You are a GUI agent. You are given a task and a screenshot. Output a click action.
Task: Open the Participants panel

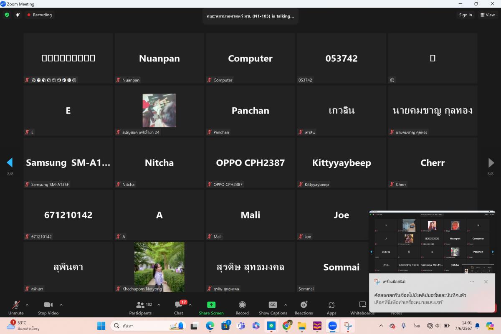pos(140,308)
